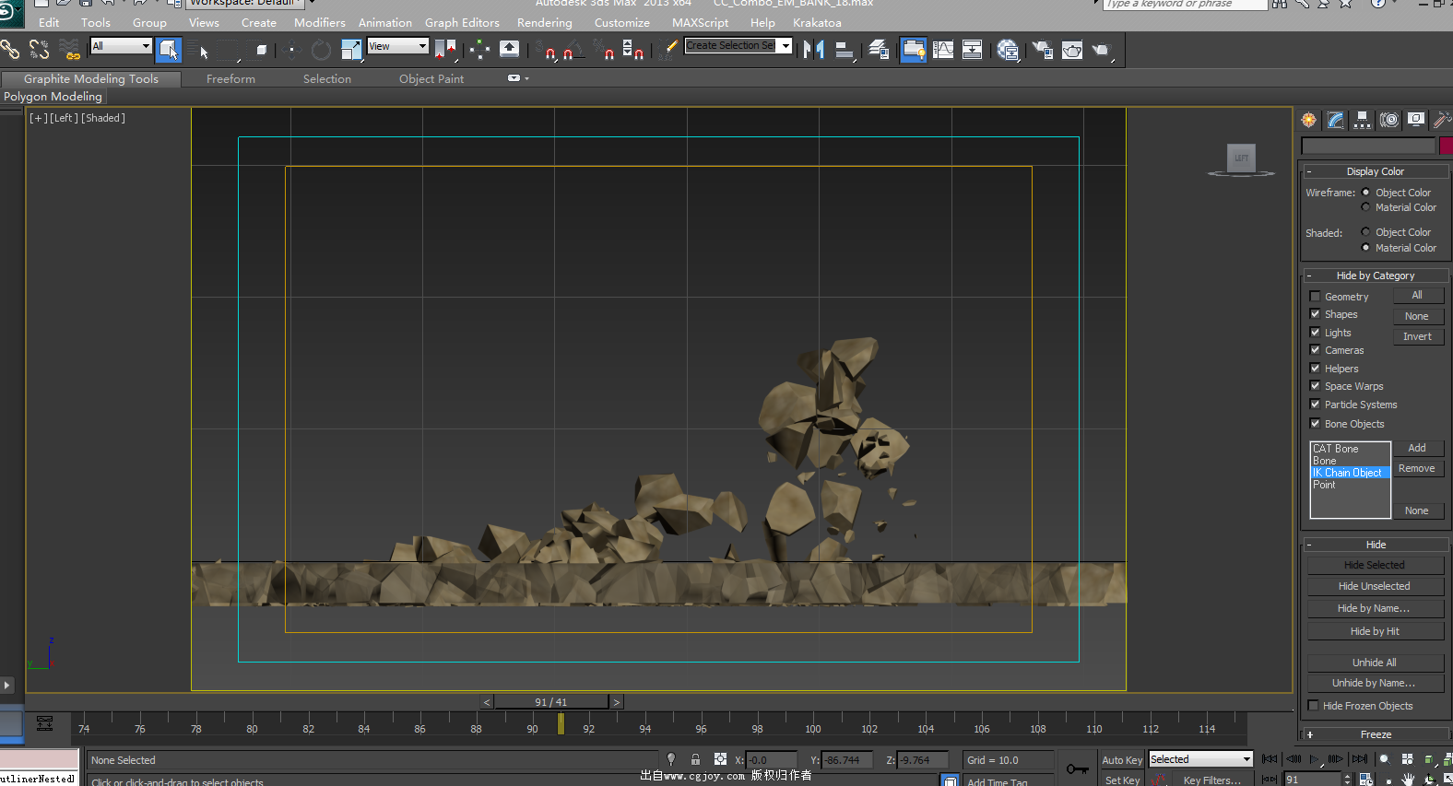Click the Align tool icon
The height and width of the screenshot is (786, 1453).
[x=844, y=50]
